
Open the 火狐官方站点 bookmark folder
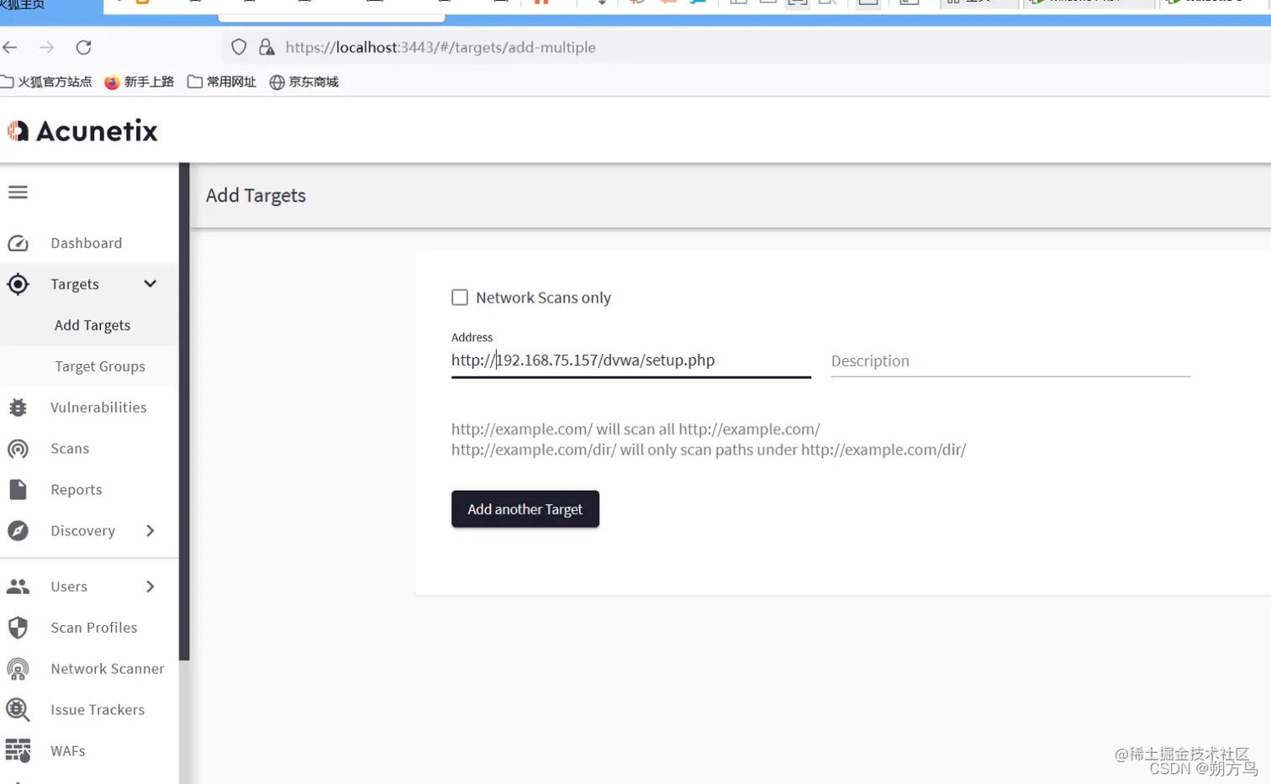46,82
